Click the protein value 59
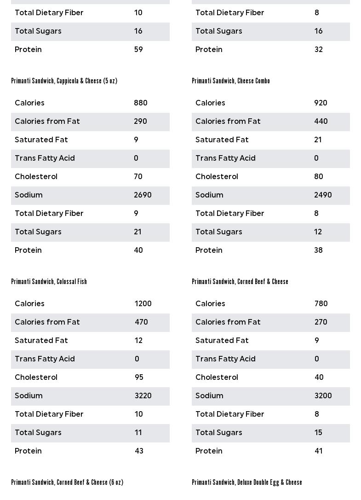 point(138,50)
